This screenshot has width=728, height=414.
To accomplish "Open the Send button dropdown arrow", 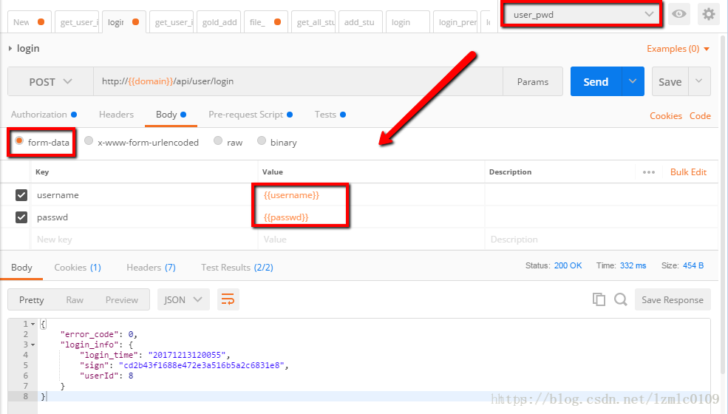I will click(633, 81).
